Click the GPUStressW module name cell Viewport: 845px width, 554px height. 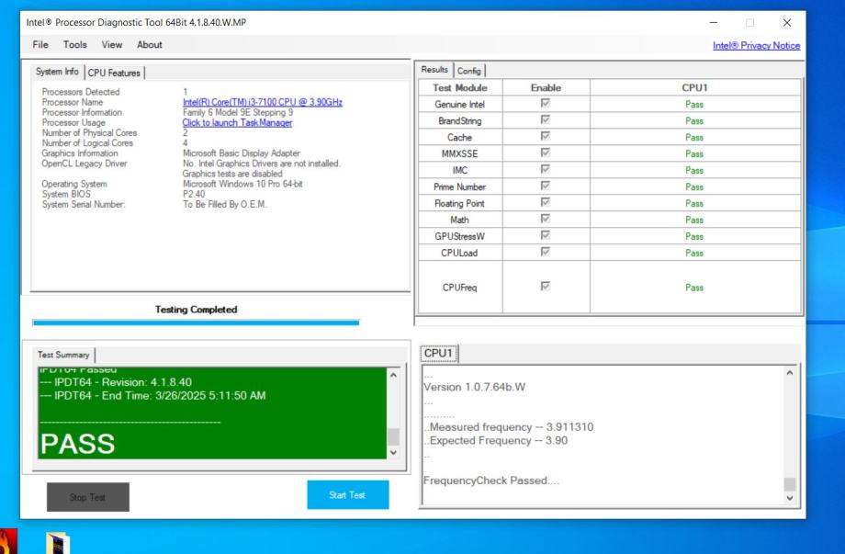tap(460, 237)
